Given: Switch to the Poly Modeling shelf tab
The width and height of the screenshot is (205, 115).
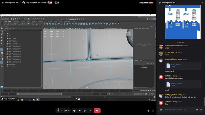Looking at the screenshot, I should [x=16, y=21].
